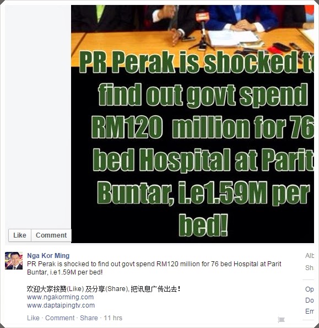
Task: Click the Share link under the post
Action: click(89, 318)
